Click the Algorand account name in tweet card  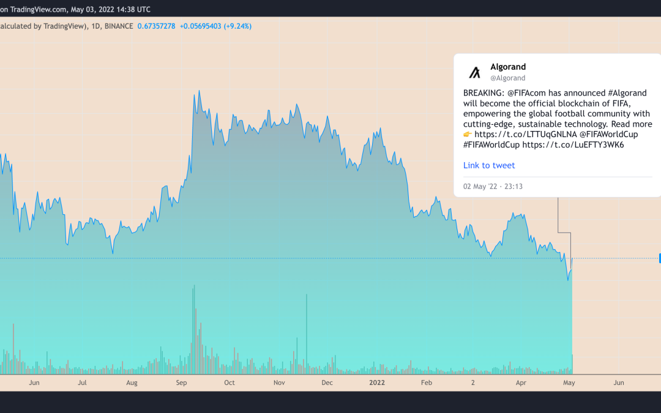(508, 67)
